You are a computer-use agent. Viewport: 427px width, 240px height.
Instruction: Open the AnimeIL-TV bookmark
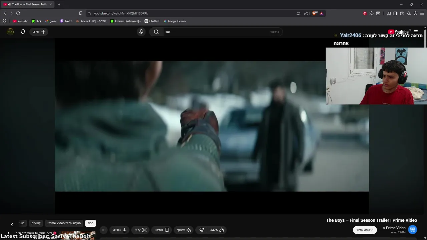[91, 21]
